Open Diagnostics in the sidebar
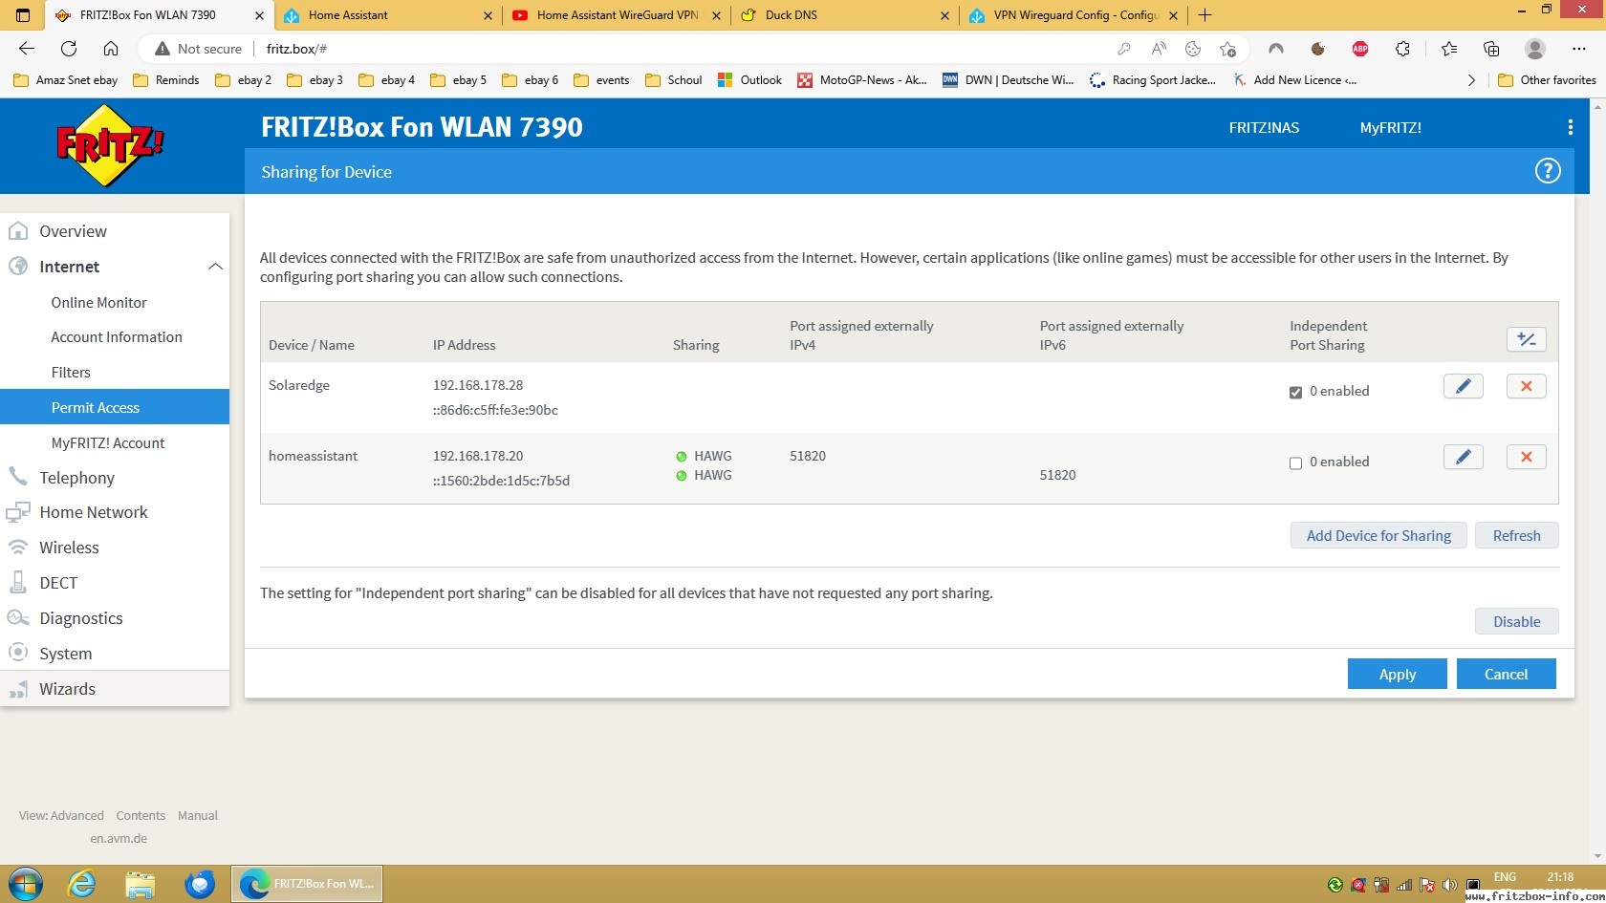Screen dimensions: 1606x903 point(115,618)
